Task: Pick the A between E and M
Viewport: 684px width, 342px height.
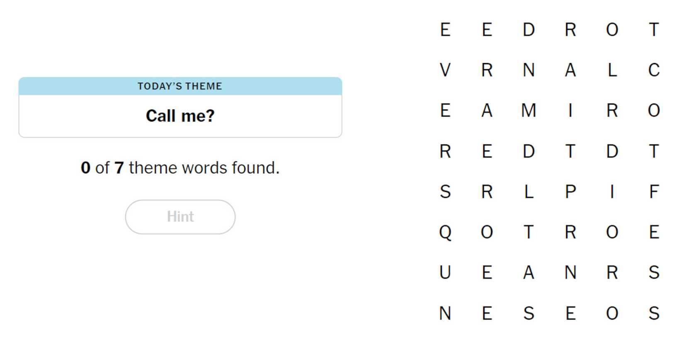Action: [487, 111]
